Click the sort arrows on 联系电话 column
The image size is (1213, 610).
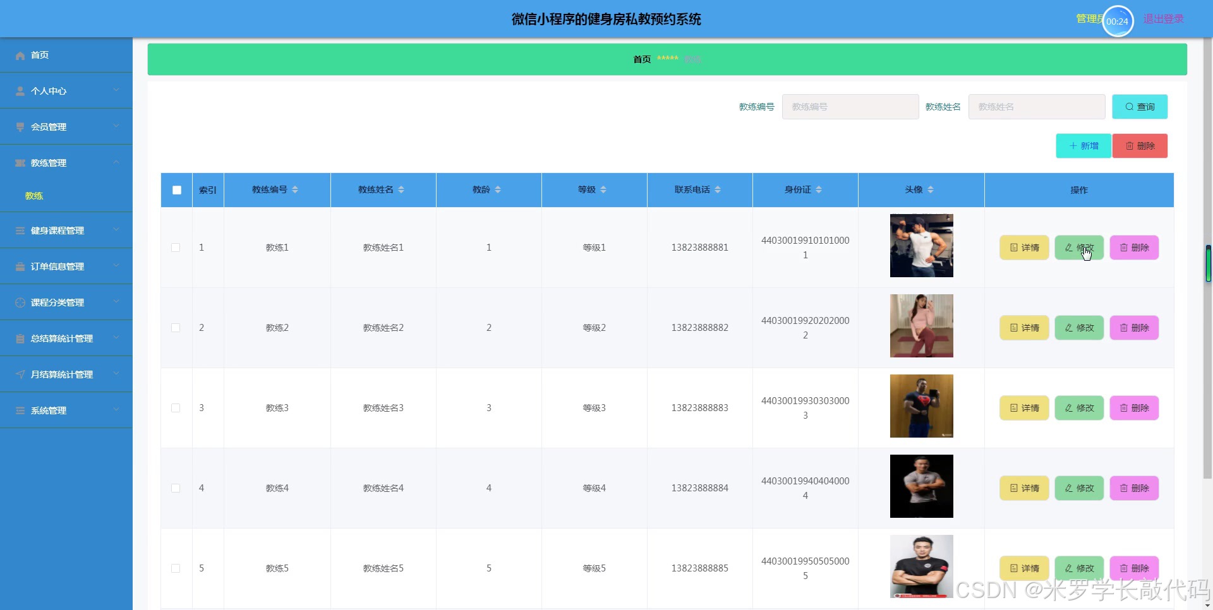coord(718,189)
